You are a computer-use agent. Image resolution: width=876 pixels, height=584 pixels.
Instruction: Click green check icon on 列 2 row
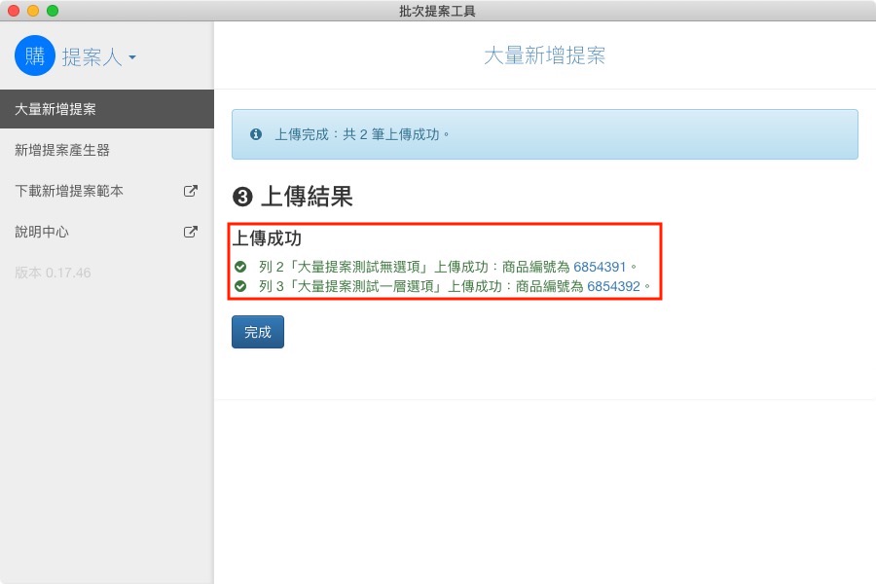point(240,267)
